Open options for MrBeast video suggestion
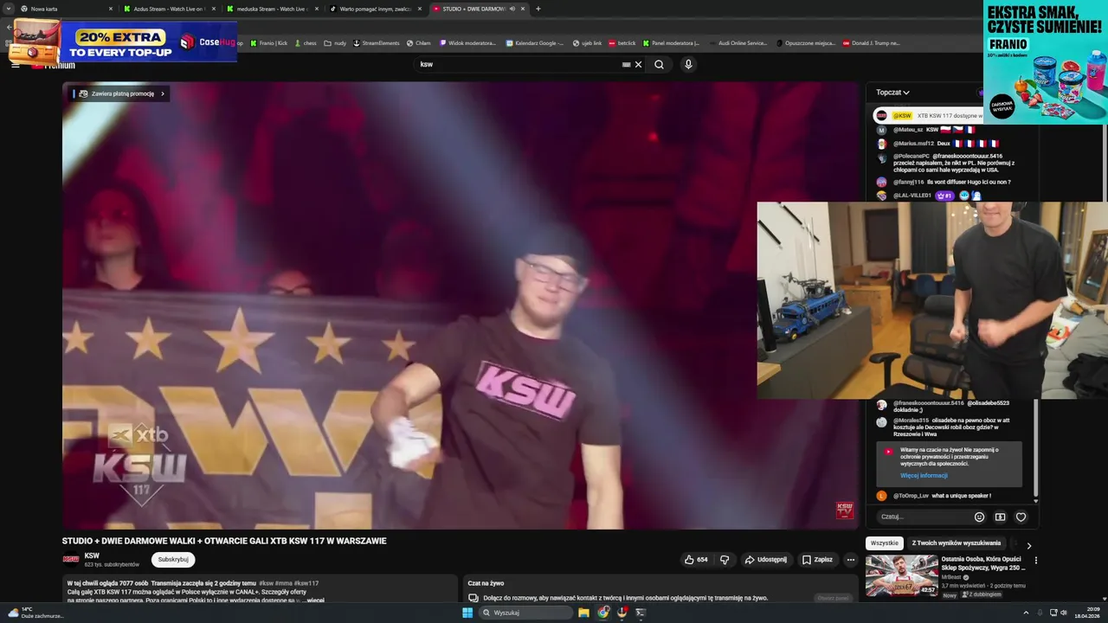 [1035, 560]
